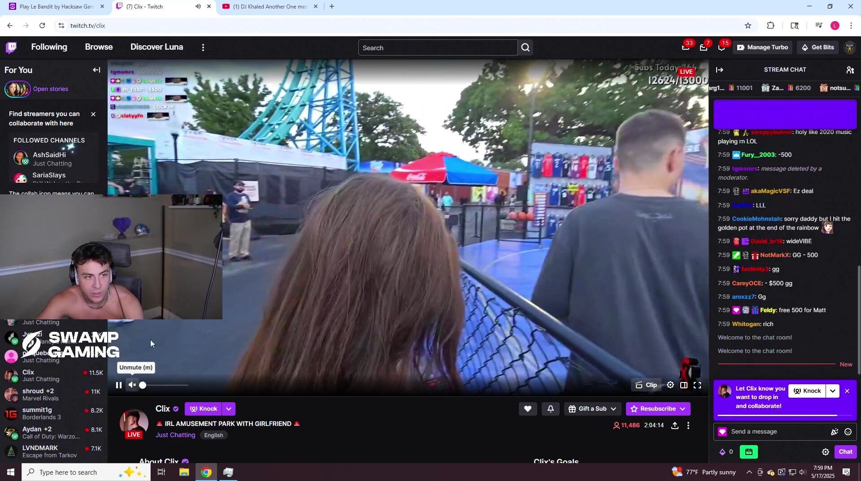Open the more options dots beside Discover Luna
Screen dimensions: 861x481
coord(203,47)
